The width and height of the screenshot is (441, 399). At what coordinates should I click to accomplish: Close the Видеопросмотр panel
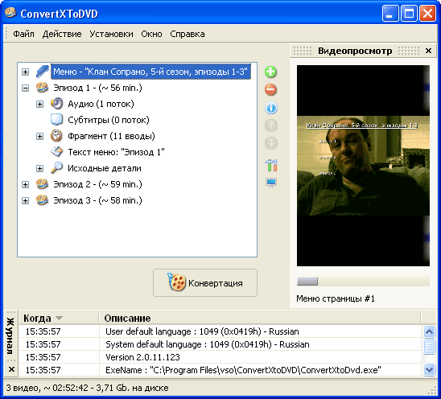428,51
